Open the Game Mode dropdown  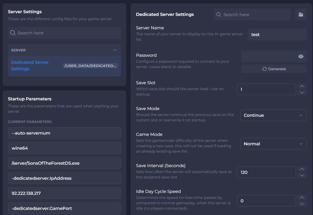point(273,144)
